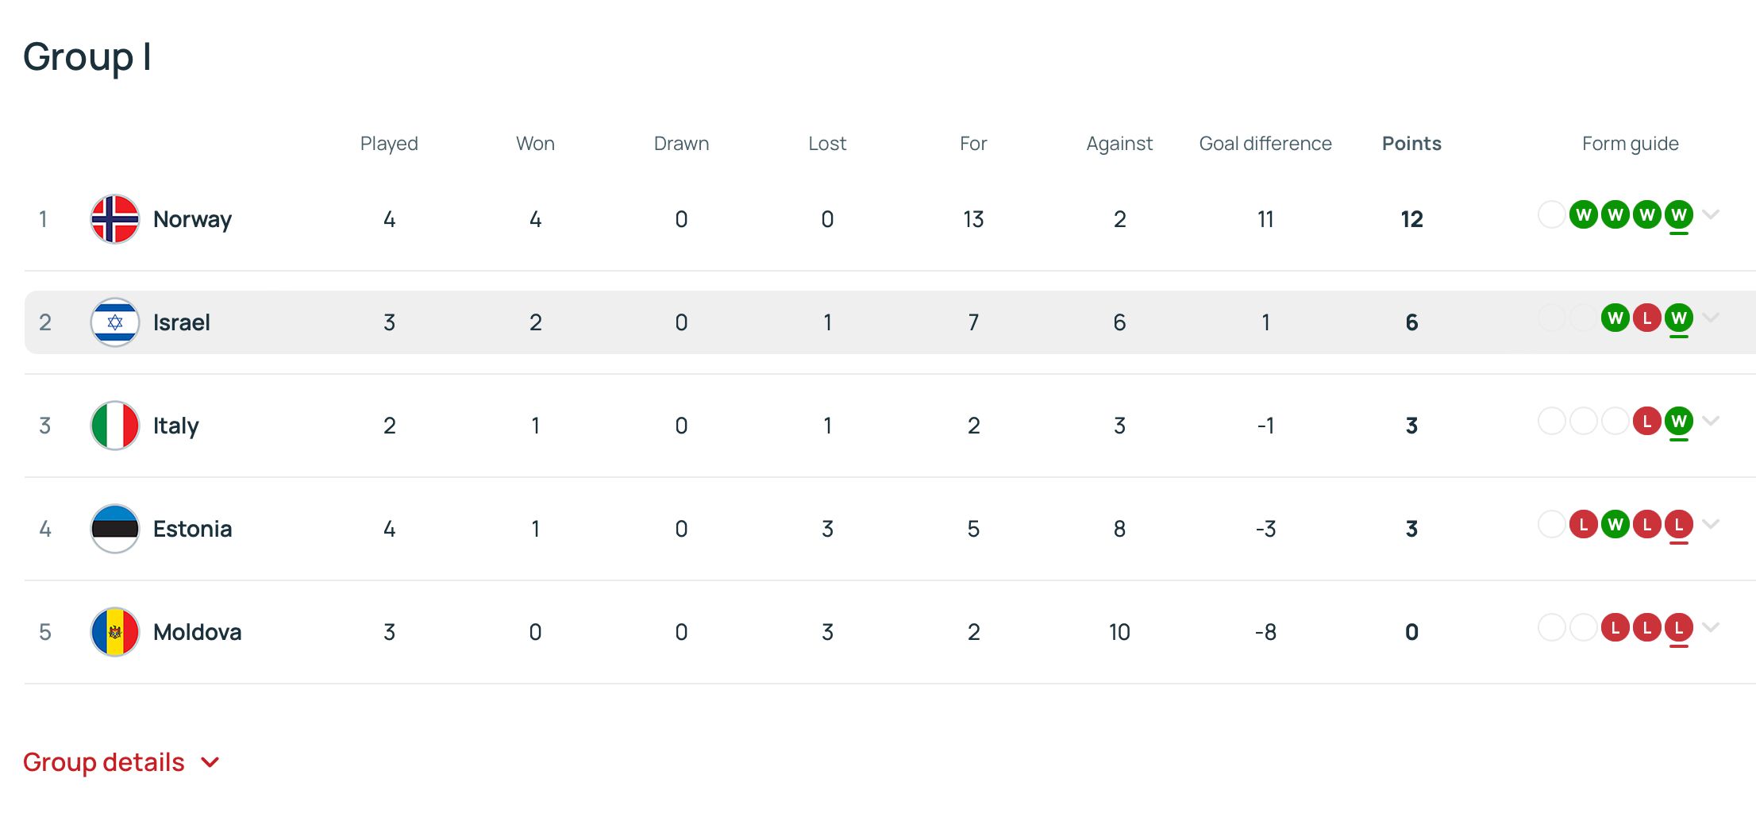Select Norway's most recent underlined win badge
This screenshot has width=1756, height=817.
pos(1679,215)
